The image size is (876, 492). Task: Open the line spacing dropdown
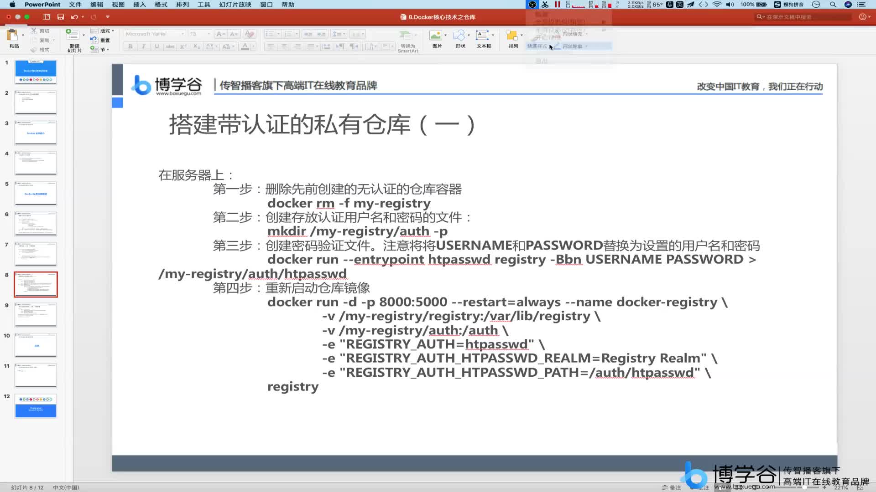[338, 34]
